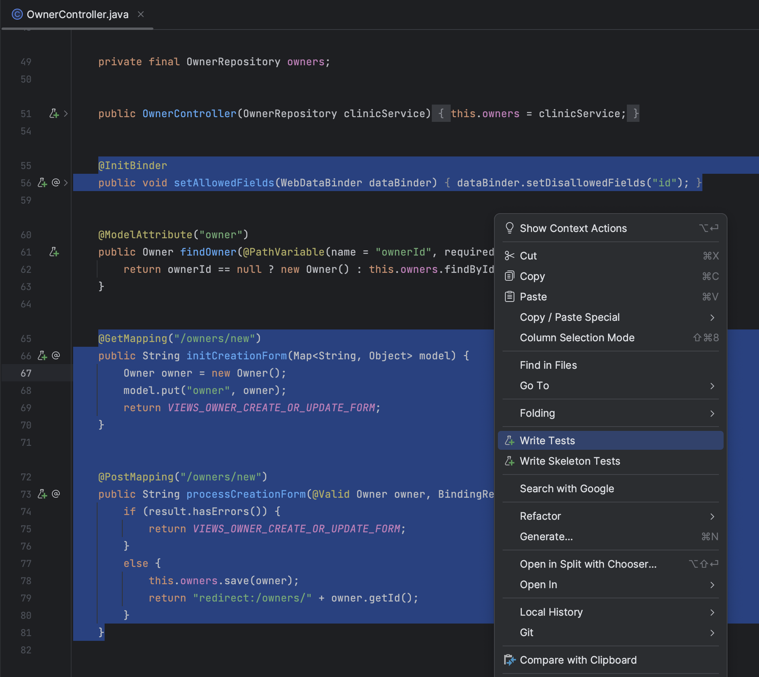Click test-generation gutter icon on line 73
Screen dimensions: 759x677
coord(42,494)
